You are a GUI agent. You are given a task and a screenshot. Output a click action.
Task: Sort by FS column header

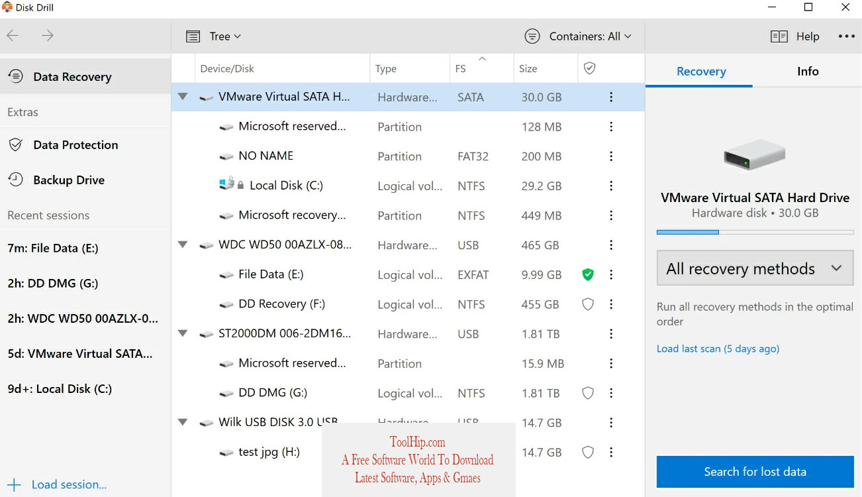click(x=482, y=68)
